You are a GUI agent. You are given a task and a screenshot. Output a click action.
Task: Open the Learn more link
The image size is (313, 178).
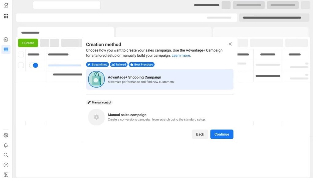coord(181,56)
